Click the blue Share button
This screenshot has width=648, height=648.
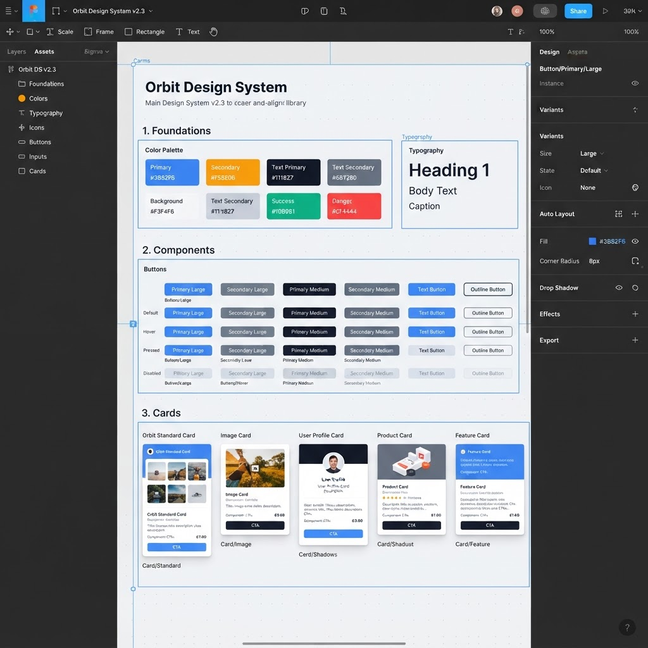[x=578, y=11]
